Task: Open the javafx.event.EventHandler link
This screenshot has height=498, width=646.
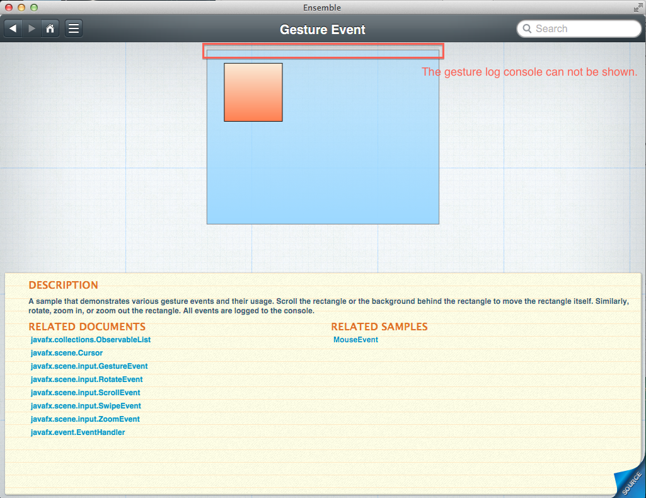Action: [x=78, y=432]
